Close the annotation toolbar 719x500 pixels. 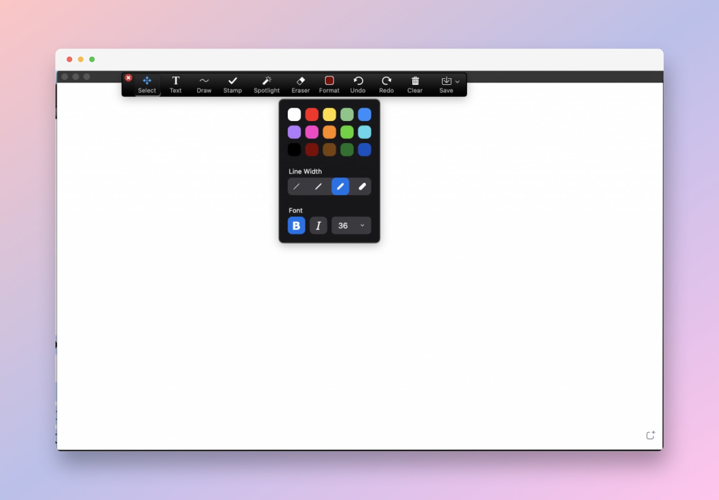[129, 78]
